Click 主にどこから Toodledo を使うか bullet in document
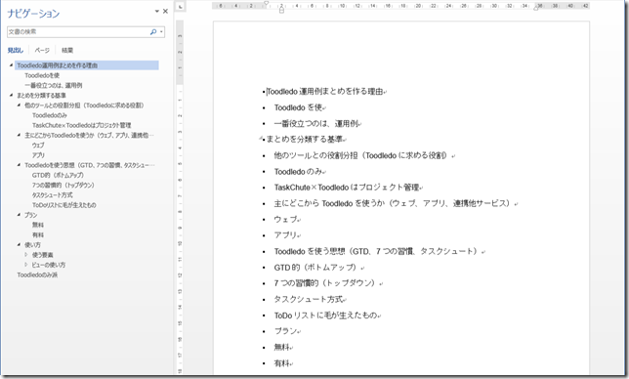Screen dimensions: 629x379 pyautogui.click(x=392, y=203)
